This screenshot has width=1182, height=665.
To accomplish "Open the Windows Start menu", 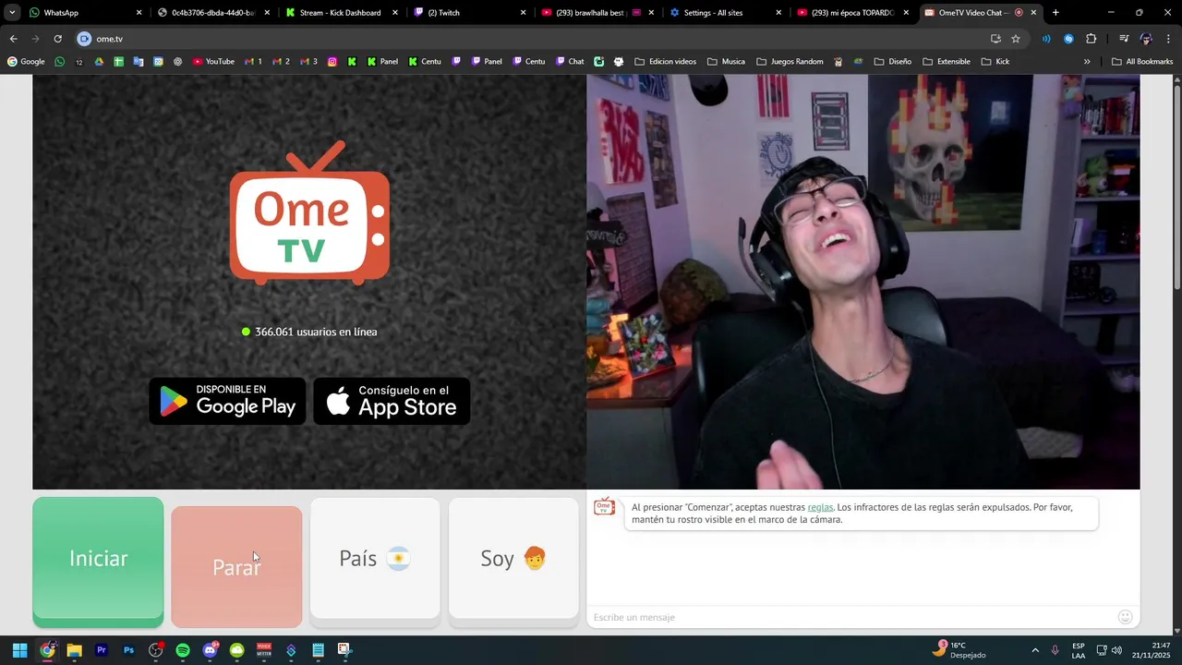I will pos(19,650).
